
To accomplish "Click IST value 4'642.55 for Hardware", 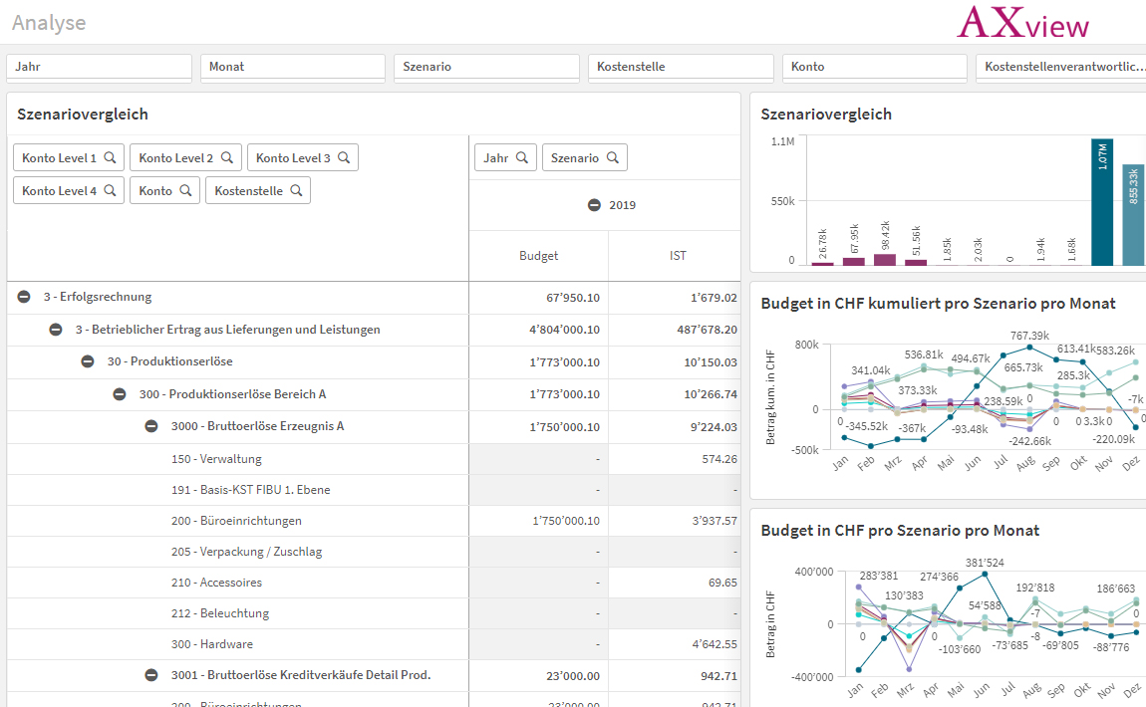I will pos(715,644).
